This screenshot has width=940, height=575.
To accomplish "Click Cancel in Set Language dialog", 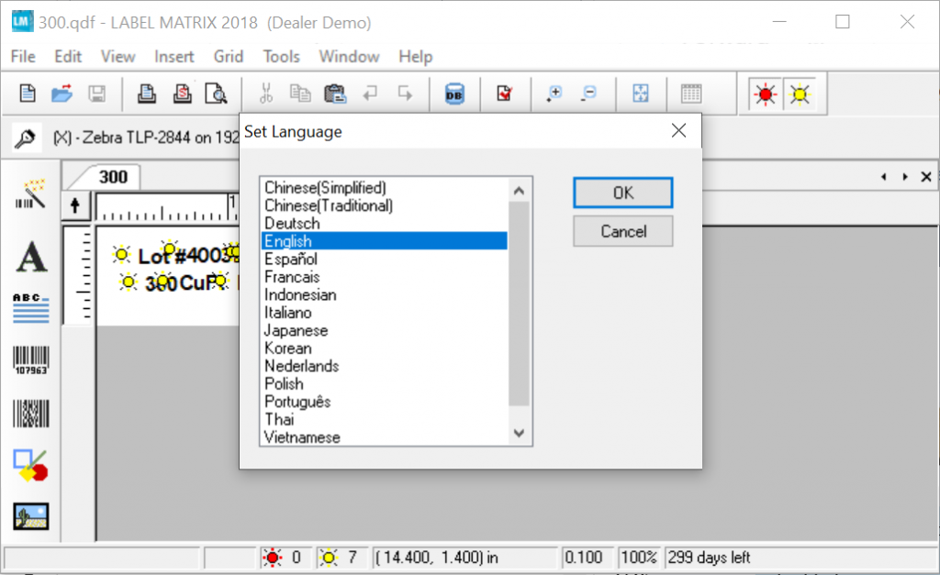I will [x=623, y=231].
